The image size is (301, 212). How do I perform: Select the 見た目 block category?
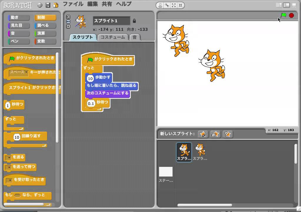coord(19,25)
